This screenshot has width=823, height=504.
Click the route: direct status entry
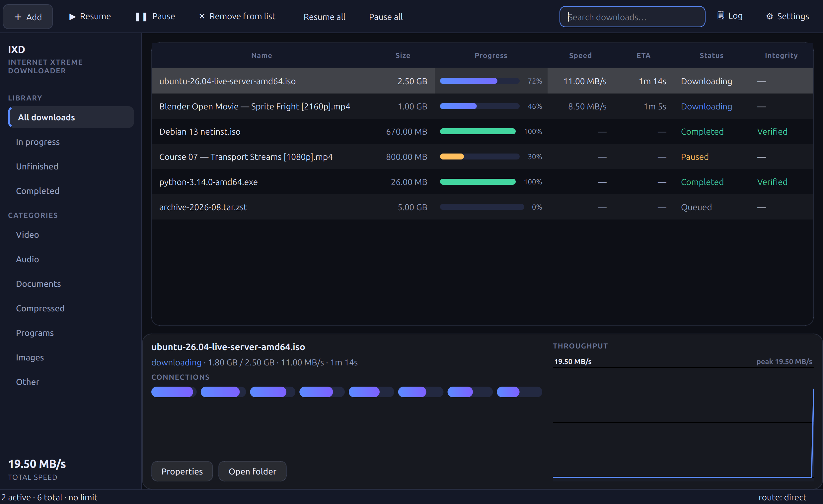782,497
